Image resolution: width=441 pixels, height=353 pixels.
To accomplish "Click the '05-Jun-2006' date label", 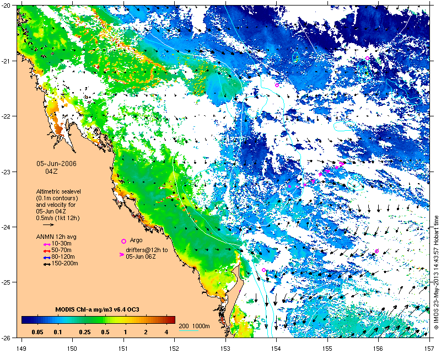I will click(x=57, y=164).
